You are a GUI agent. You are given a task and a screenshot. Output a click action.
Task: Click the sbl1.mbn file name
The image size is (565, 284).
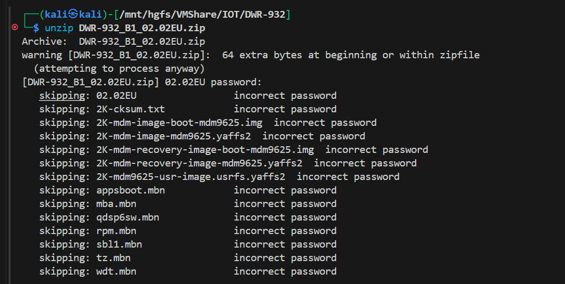(x=119, y=244)
